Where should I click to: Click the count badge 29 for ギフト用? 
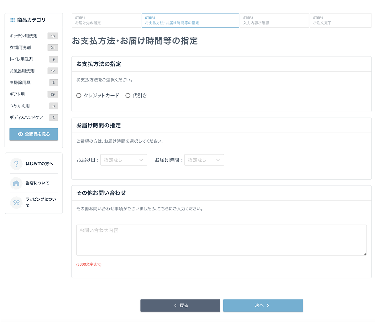coord(53,94)
